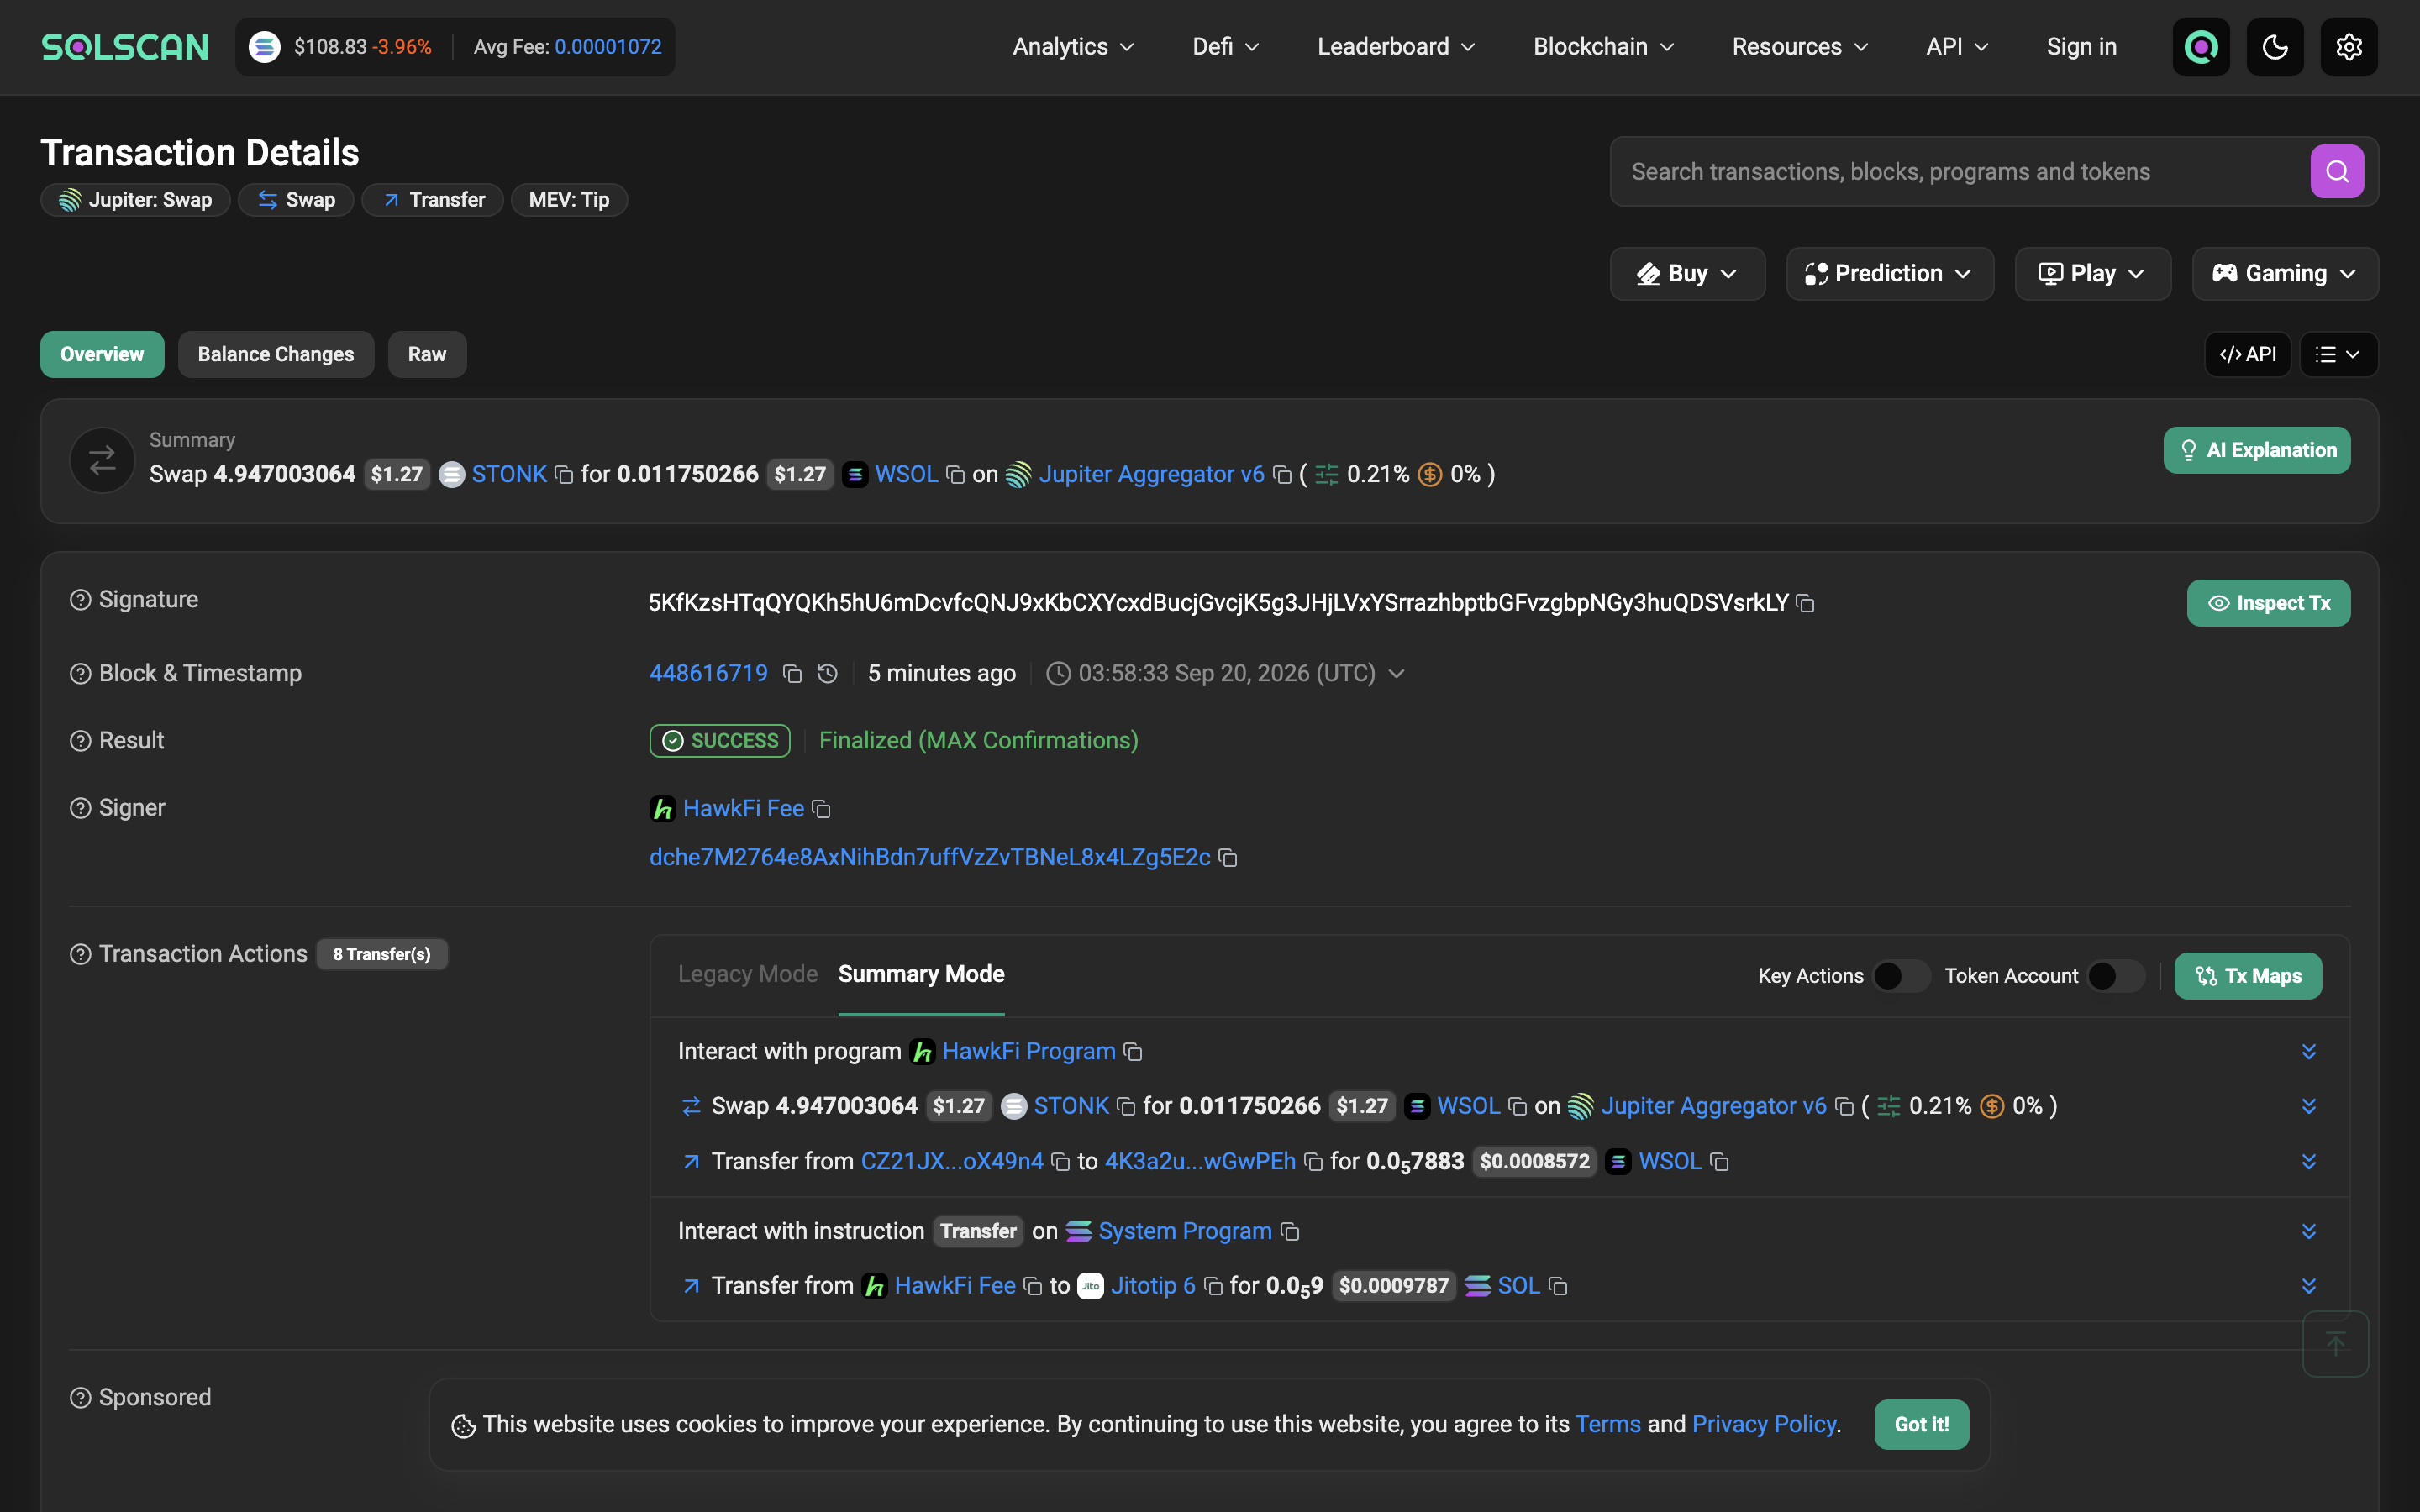Image resolution: width=2420 pixels, height=1512 pixels.
Task: Click the Jupiter: Swap tag
Action: pos(135,200)
